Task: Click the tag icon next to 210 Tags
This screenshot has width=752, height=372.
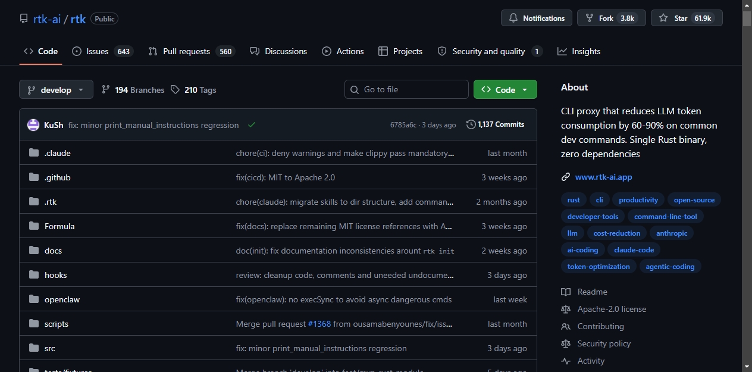Action: pos(175,89)
